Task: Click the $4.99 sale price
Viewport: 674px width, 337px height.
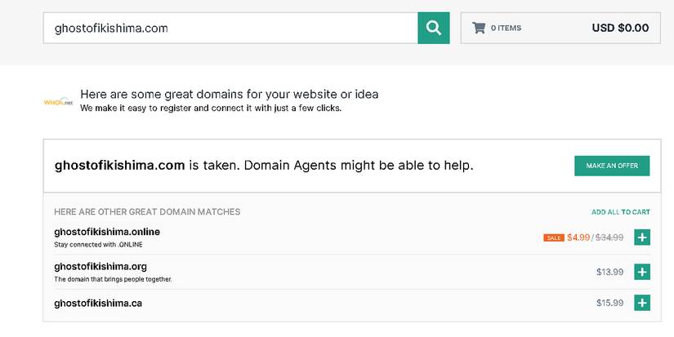Action: pos(578,237)
